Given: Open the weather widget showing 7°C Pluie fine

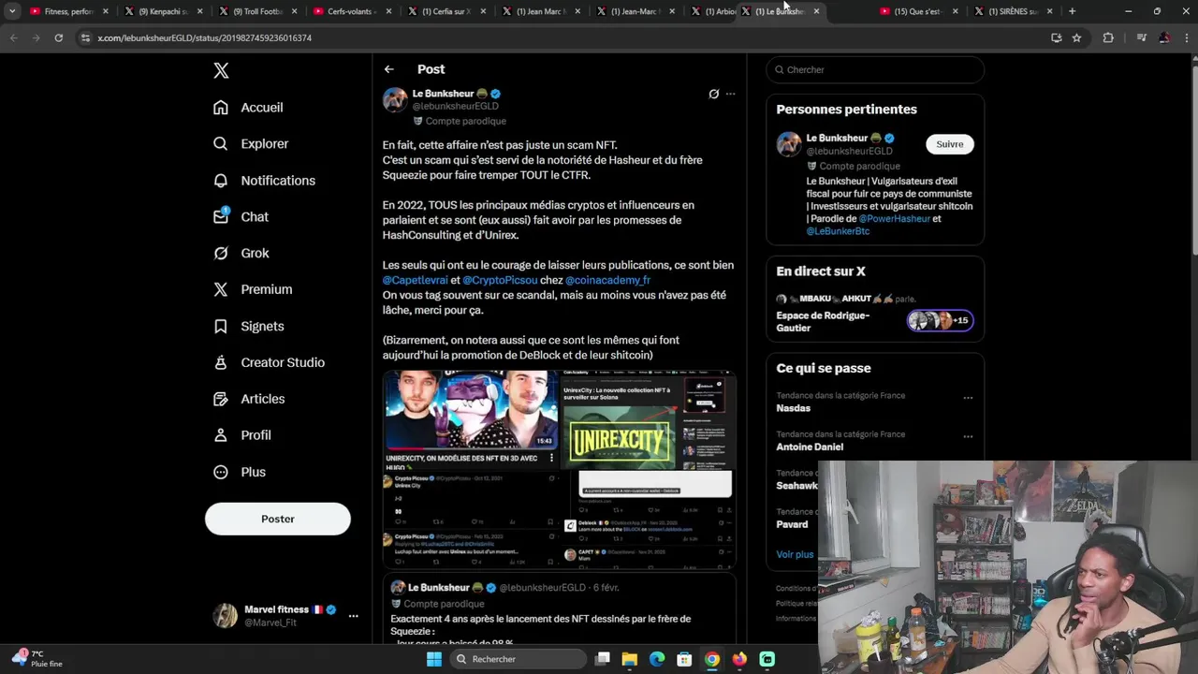Looking at the screenshot, I should (x=39, y=659).
